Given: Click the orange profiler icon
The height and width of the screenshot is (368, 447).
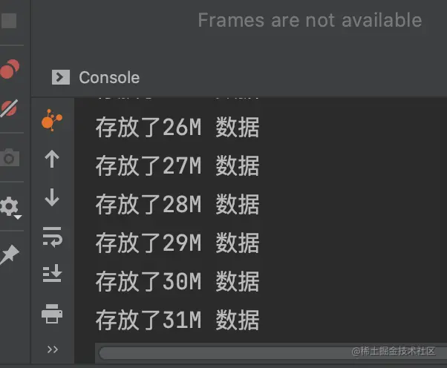Looking at the screenshot, I should coord(51,120).
